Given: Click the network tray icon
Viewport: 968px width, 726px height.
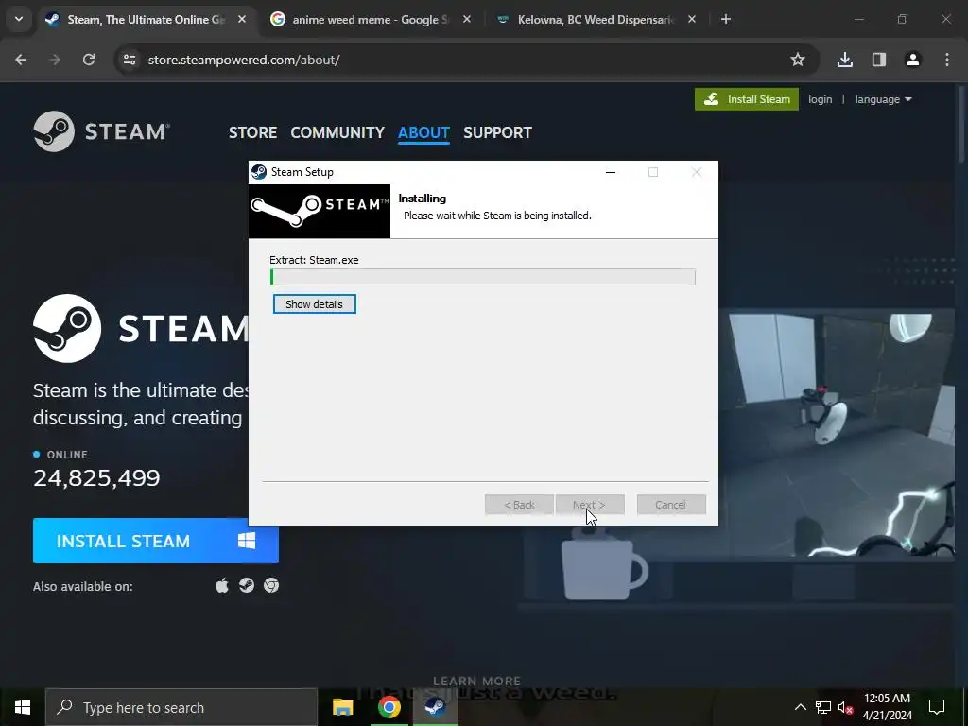Looking at the screenshot, I should (823, 707).
